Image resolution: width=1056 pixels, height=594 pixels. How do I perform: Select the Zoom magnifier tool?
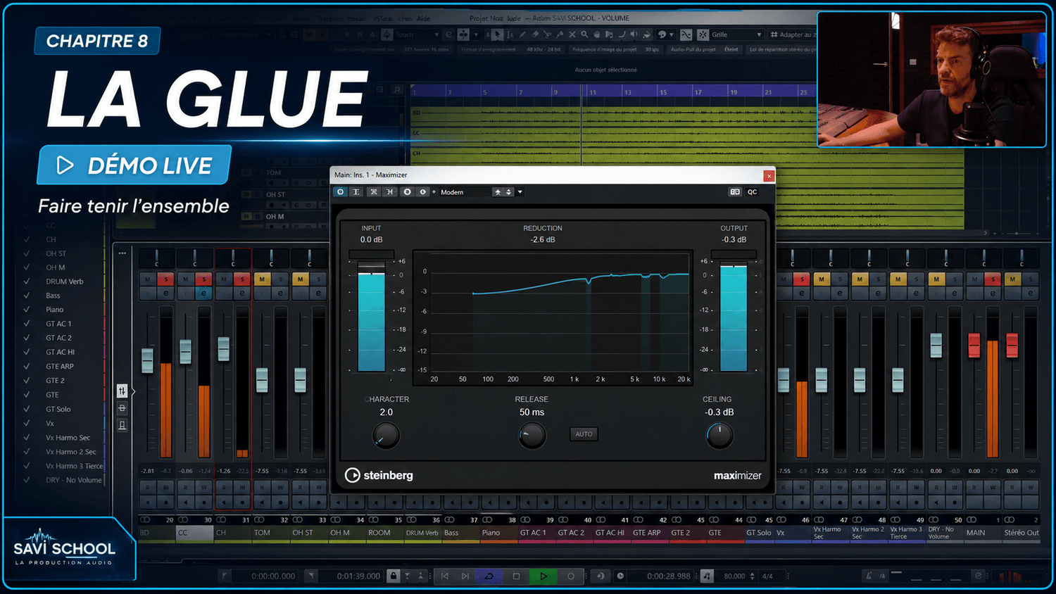584,34
